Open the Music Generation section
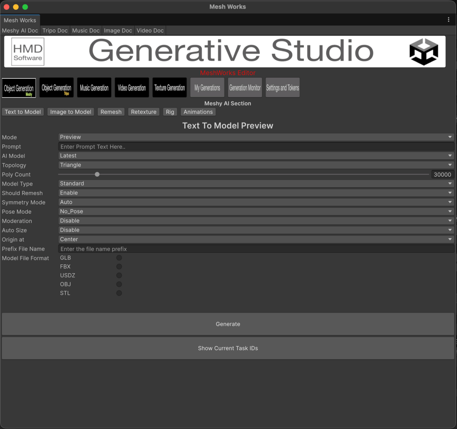 94,88
